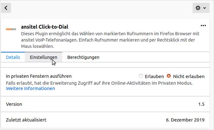Click the Falls erlaubt explanation text
The height and width of the screenshot is (130, 214).
pos(99,83)
